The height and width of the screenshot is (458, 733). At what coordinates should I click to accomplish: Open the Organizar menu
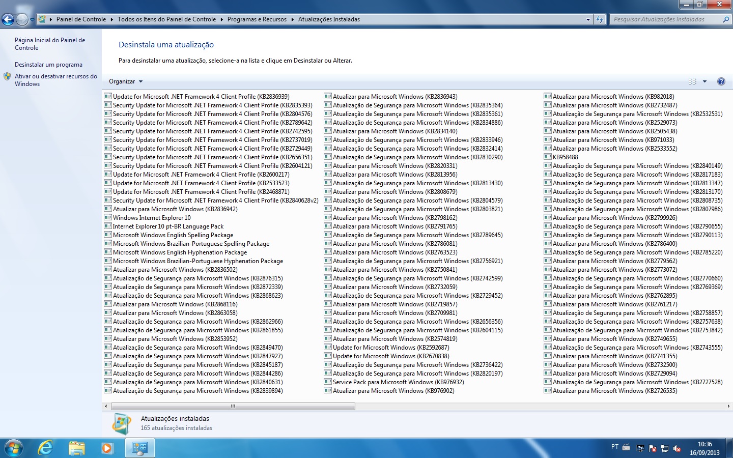pyautogui.click(x=126, y=81)
